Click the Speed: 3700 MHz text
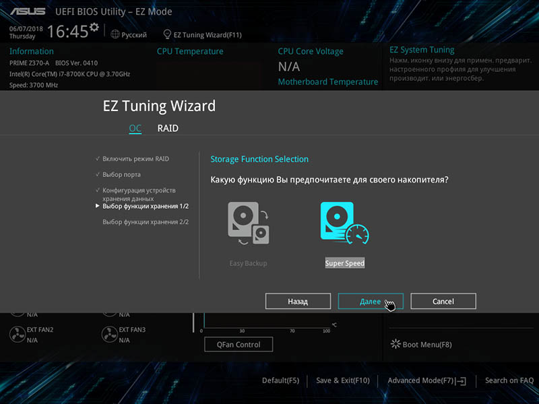The width and height of the screenshot is (539, 404). 33,85
